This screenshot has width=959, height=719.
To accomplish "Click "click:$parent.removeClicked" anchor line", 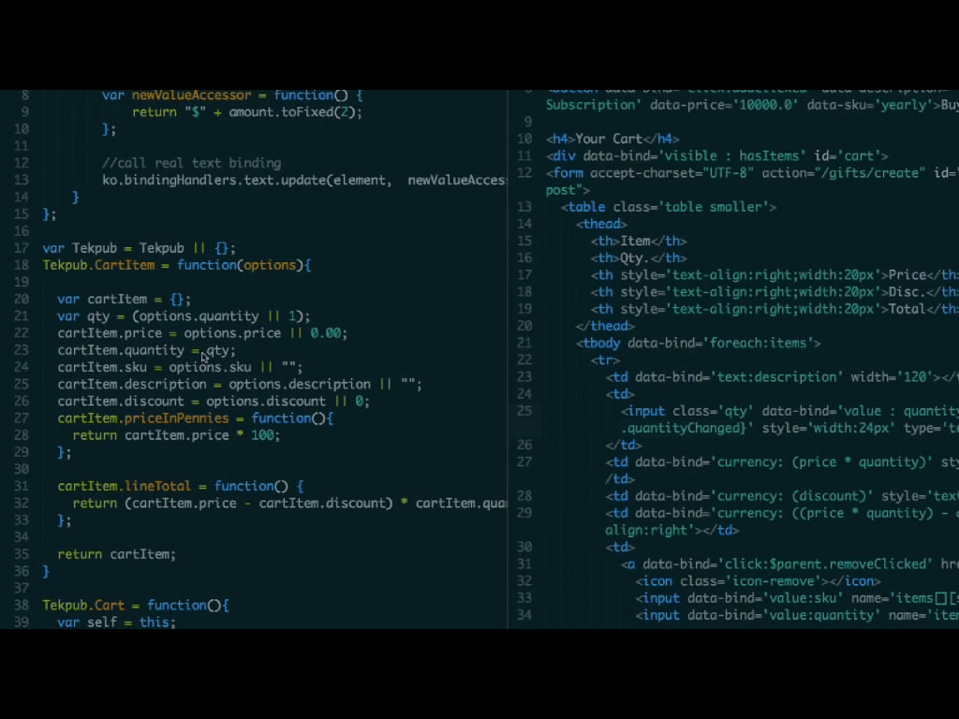I will (789, 565).
